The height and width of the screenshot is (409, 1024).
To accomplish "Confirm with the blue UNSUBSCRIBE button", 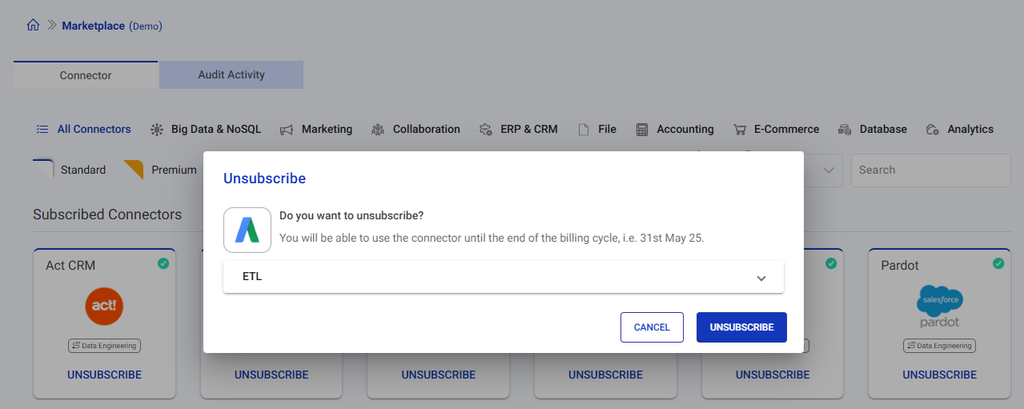I will point(741,327).
